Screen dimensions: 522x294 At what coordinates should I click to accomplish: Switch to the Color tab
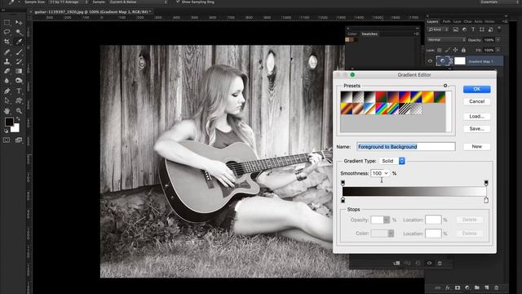tap(352, 34)
